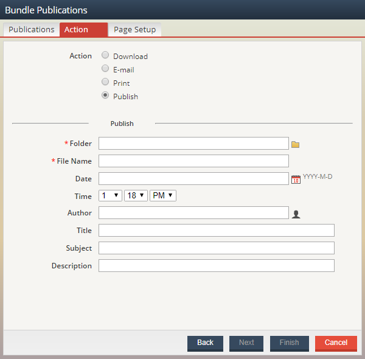
Task: Select the E-mail radio button
Action: [x=105, y=68]
